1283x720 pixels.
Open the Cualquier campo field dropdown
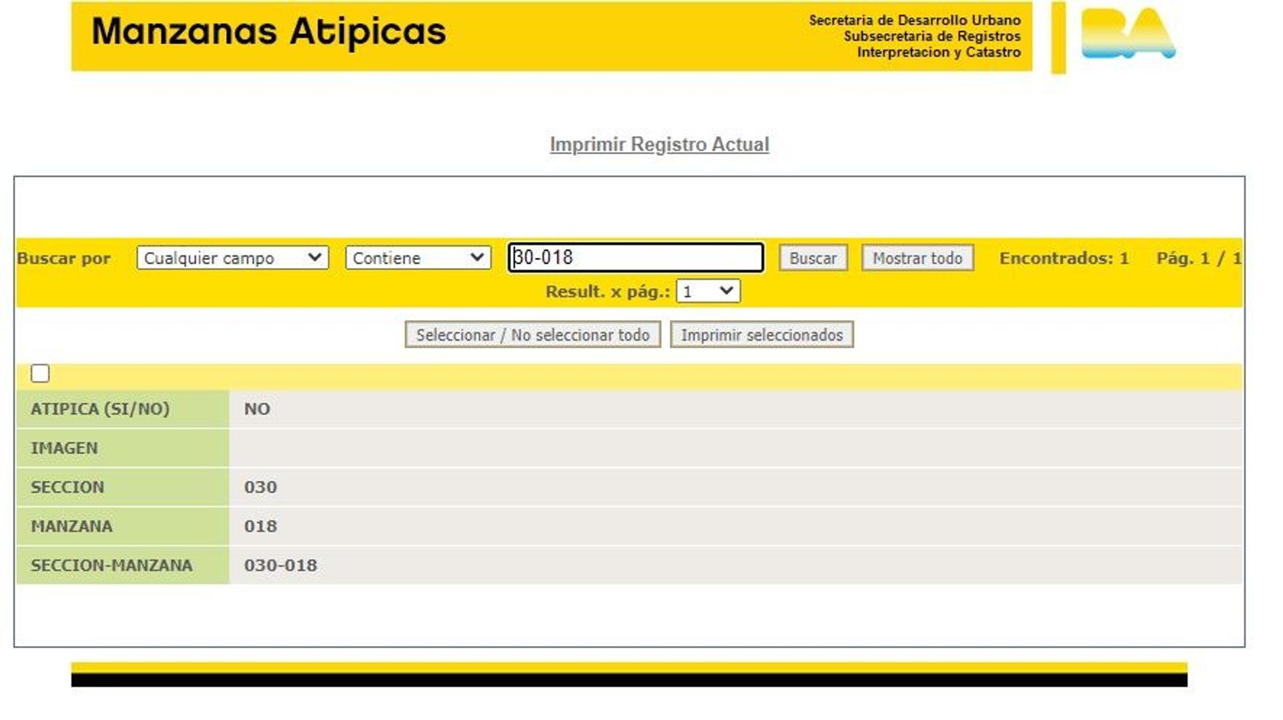click(x=233, y=258)
